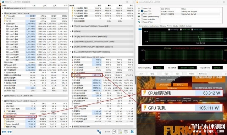Click the Date & Time log column header
The image size is (227, 135).
pyautogui.click(x=165, y=9)
